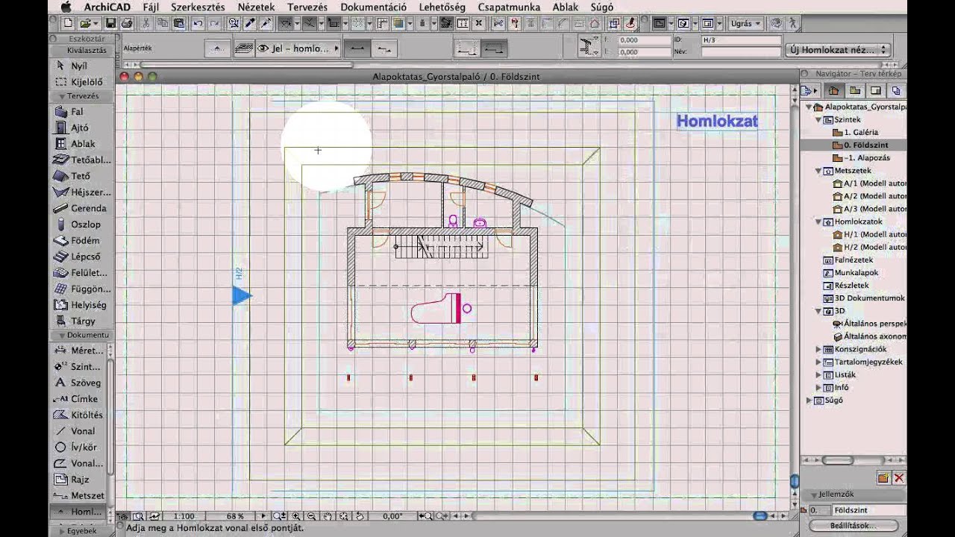Select the Ív/kör (arc/circle) tool

click(x=78, y=447)
